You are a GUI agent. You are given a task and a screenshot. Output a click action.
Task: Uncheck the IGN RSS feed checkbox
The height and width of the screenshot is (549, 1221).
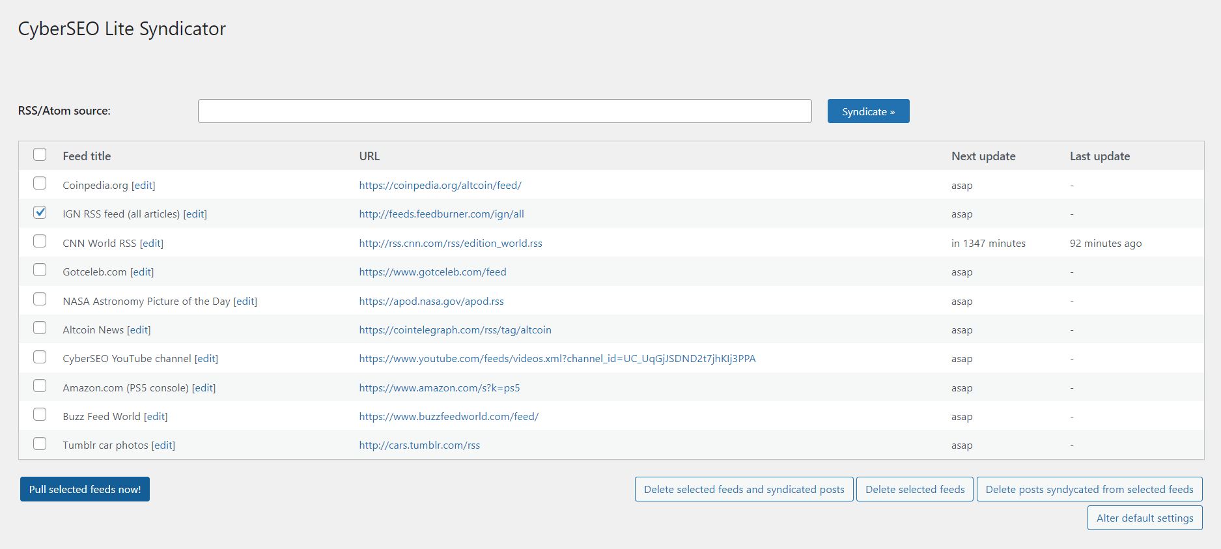[x=40, y=212]
